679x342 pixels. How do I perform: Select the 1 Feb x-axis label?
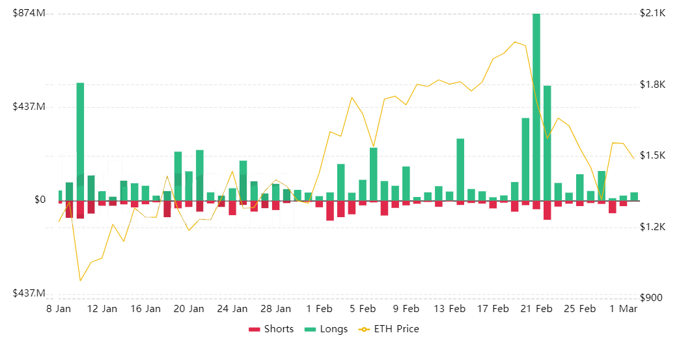319,309
